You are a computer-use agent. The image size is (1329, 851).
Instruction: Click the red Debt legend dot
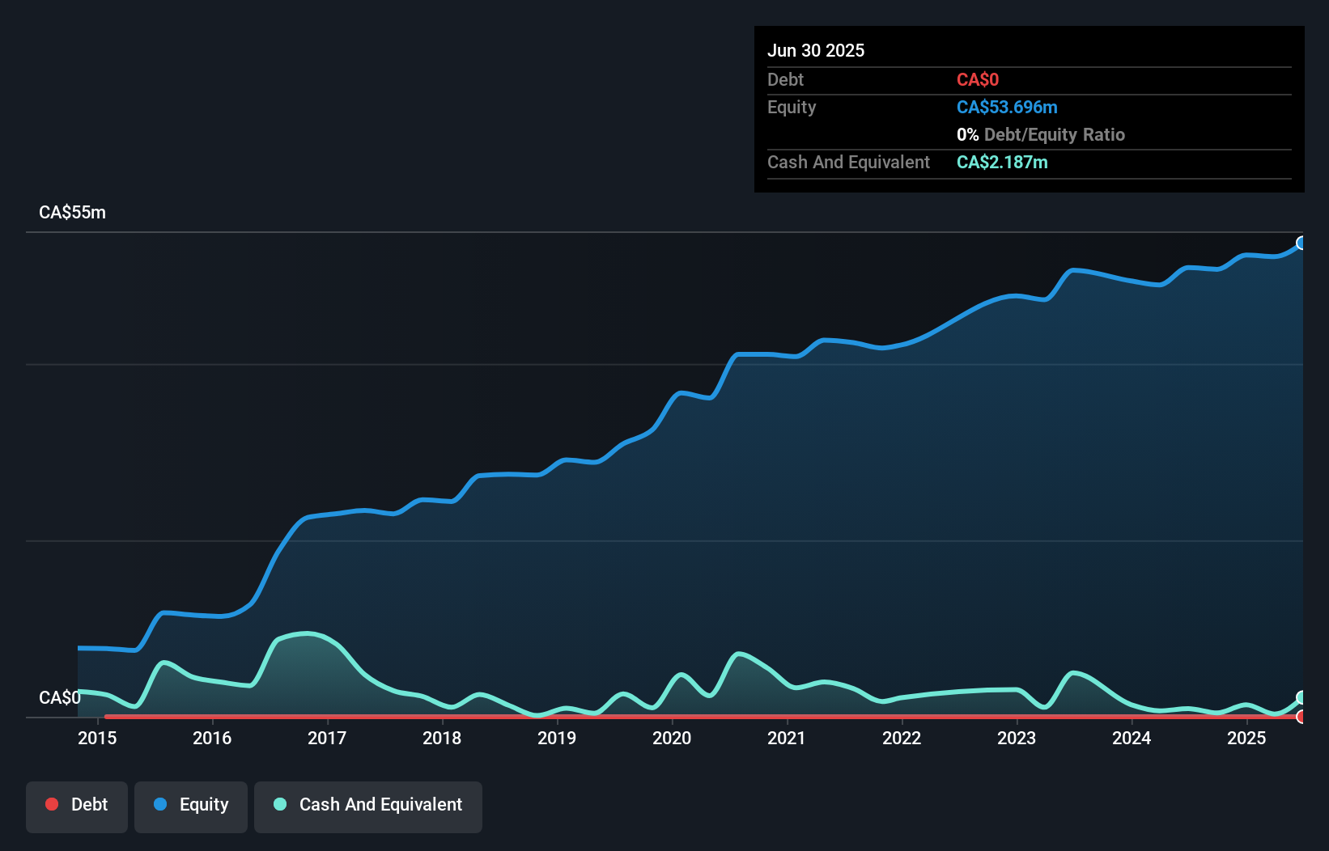(52, 804)
